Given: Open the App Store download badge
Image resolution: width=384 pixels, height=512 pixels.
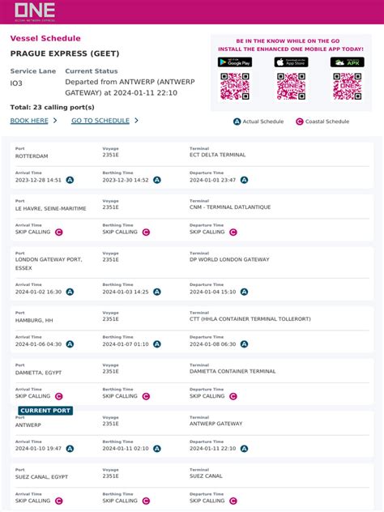Looking at the screenshot, I should (x=291, y=62).
